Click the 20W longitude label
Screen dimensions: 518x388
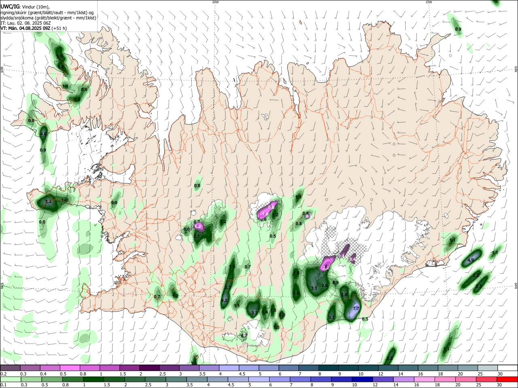[x=215, y=2]
